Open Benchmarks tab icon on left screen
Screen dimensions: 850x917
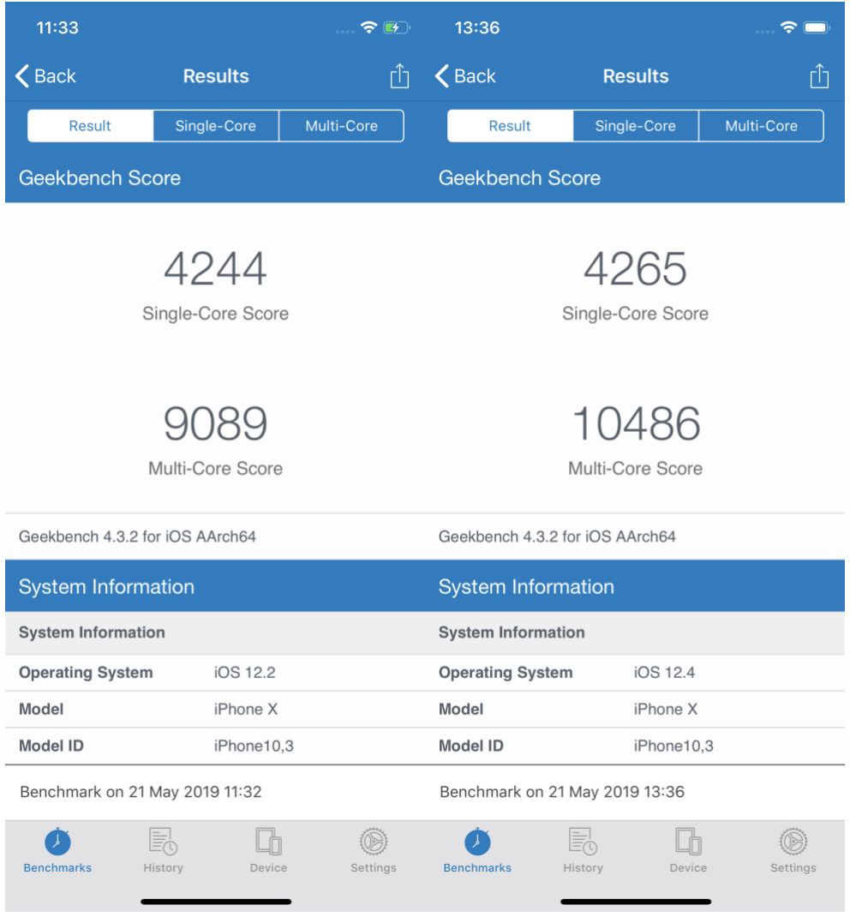[57, 842]
